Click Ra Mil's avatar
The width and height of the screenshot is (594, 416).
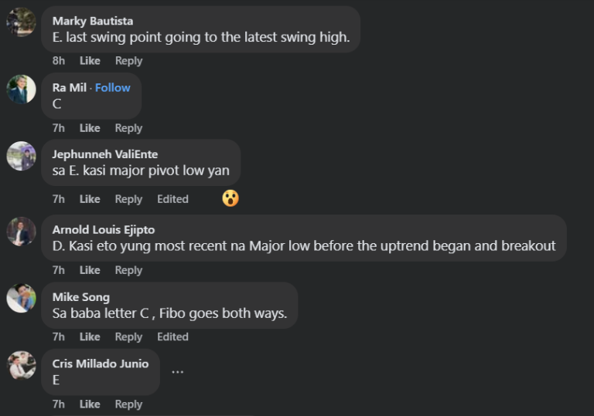pos(21,89)
